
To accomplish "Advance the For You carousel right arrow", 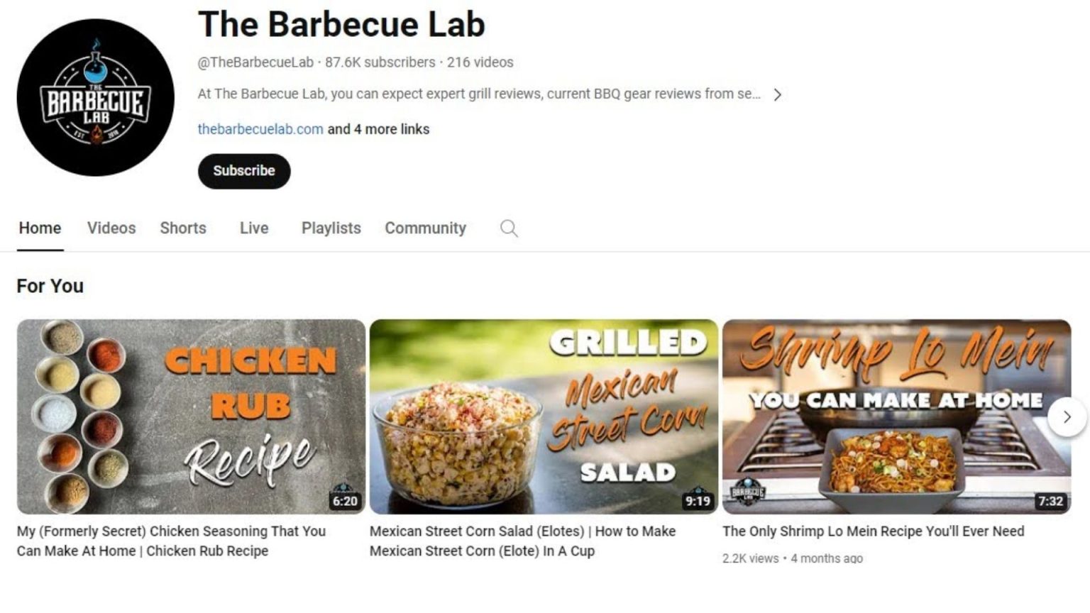I will click(1067, 417).
